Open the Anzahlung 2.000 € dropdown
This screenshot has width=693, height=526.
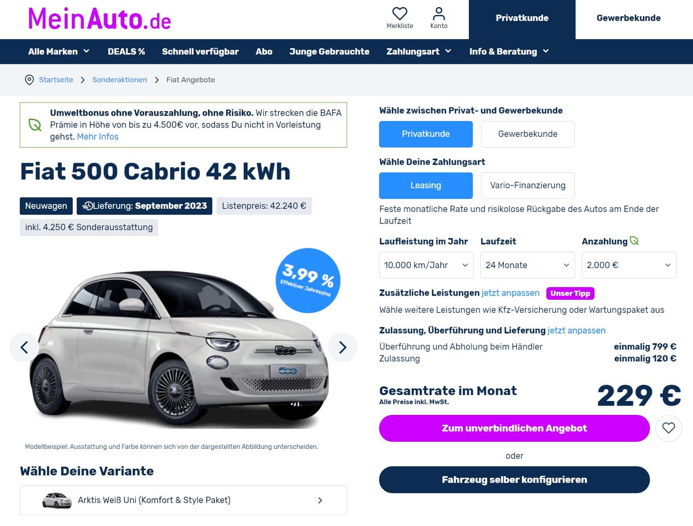[x=629, y=265]
